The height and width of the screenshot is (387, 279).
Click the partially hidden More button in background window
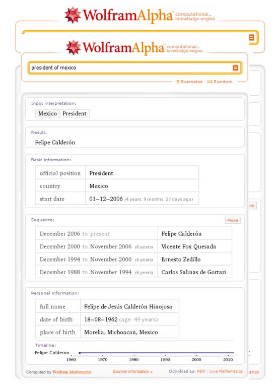pos(252,206)
